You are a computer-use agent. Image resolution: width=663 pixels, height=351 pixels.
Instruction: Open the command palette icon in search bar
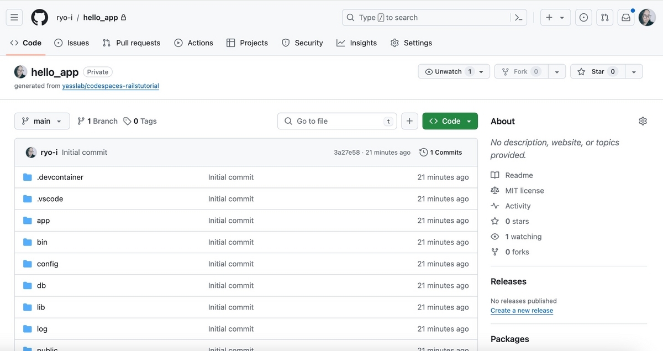pyautogui.click(x=518, y=18)
